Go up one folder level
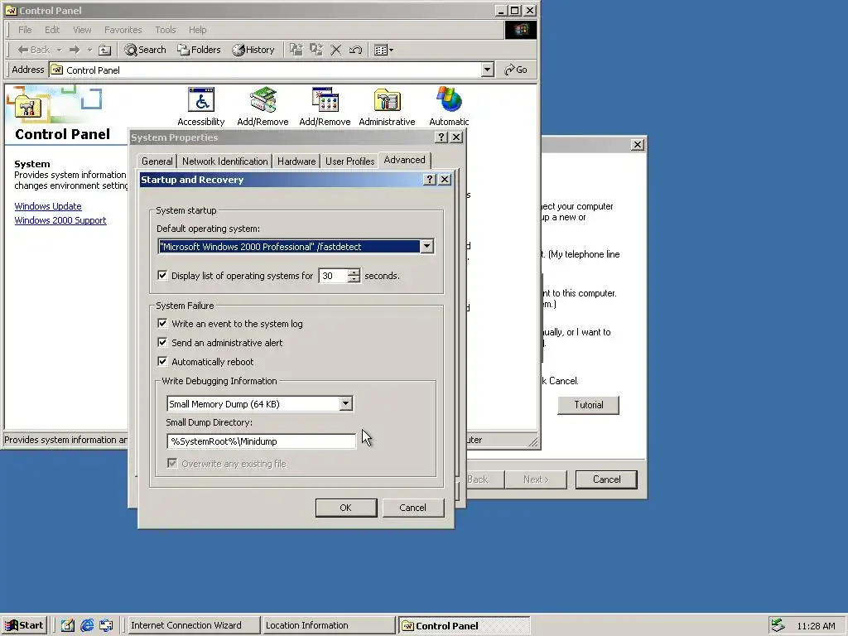Viewport: 848px width, 636px height. 105,50
